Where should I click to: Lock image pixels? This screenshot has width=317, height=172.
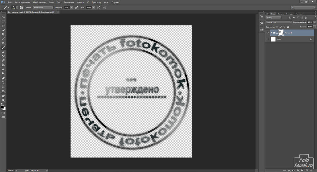click(x=281, y=27)
